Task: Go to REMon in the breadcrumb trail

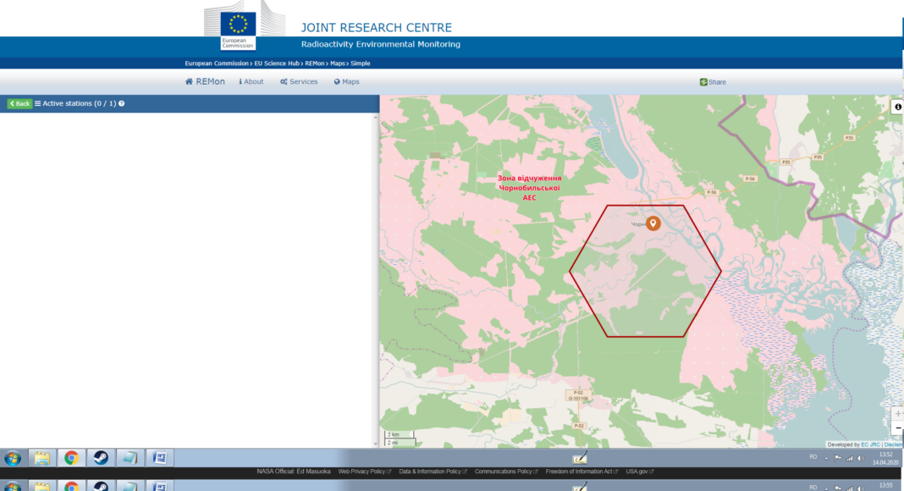Action: (x=315, y=63)
